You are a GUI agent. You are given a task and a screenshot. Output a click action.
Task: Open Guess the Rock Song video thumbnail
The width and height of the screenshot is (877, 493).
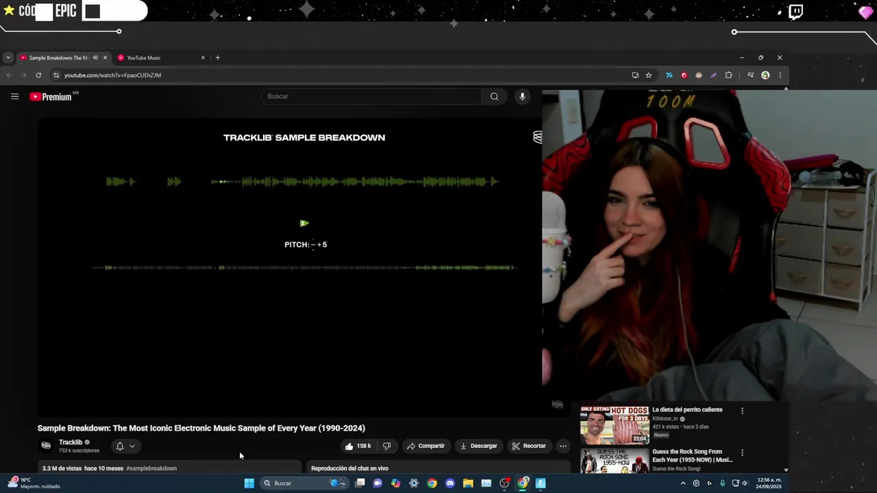click(615, 461)
